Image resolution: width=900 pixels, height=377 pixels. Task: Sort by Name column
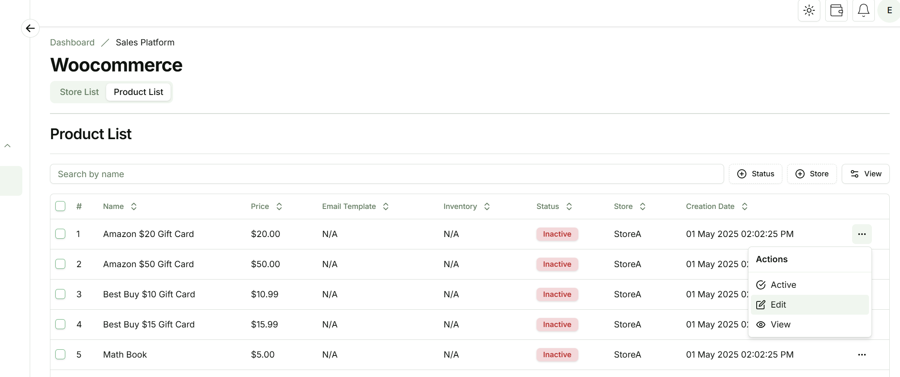tap(120, 206)
